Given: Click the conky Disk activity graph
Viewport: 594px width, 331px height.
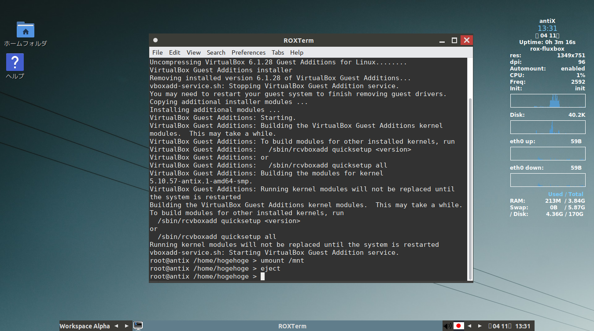Looking at the screenshot, I should click(x=548, y=127).
